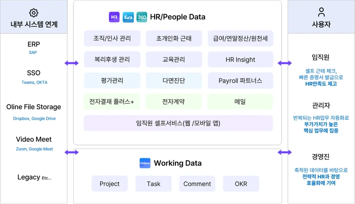Click the blue Eva app icon
This screenshot has height=204, width=355.
[128, 17]
